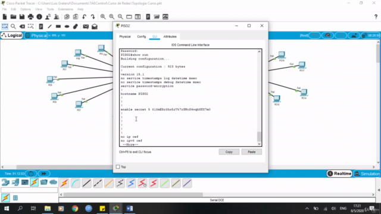Open File Explorer from the taskbar
Viewport: 381px width, 214px height.
(48, 209)
